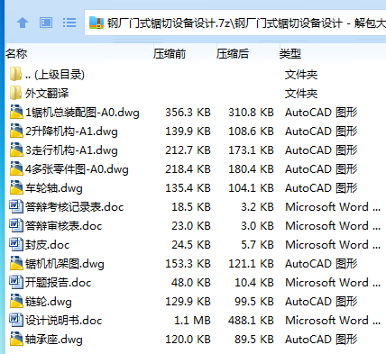This screenshot has width=386, height=354.
Task: Click the 488.1 KB compressed size value
Action: [x=251, y=321]
